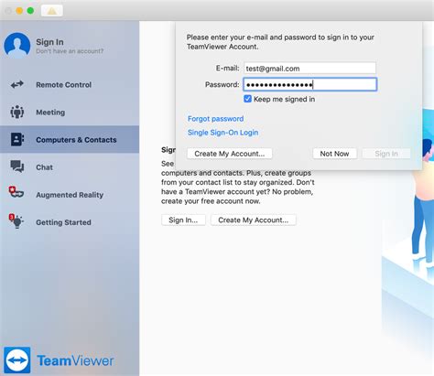Open the Remote Control section

[70, 84]
